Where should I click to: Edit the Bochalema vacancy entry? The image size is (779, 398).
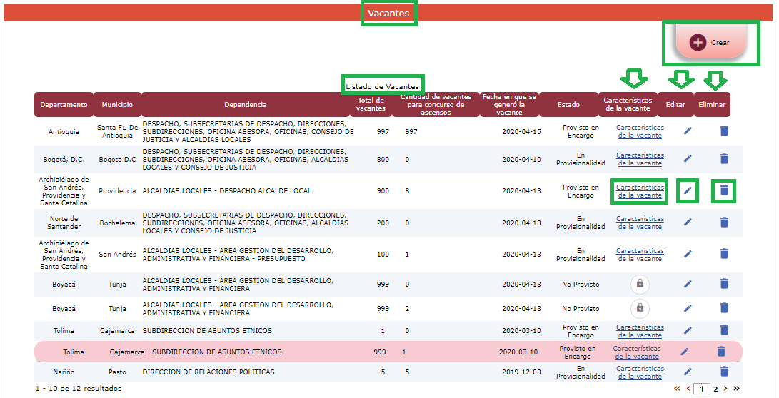(x=688, y=222)
